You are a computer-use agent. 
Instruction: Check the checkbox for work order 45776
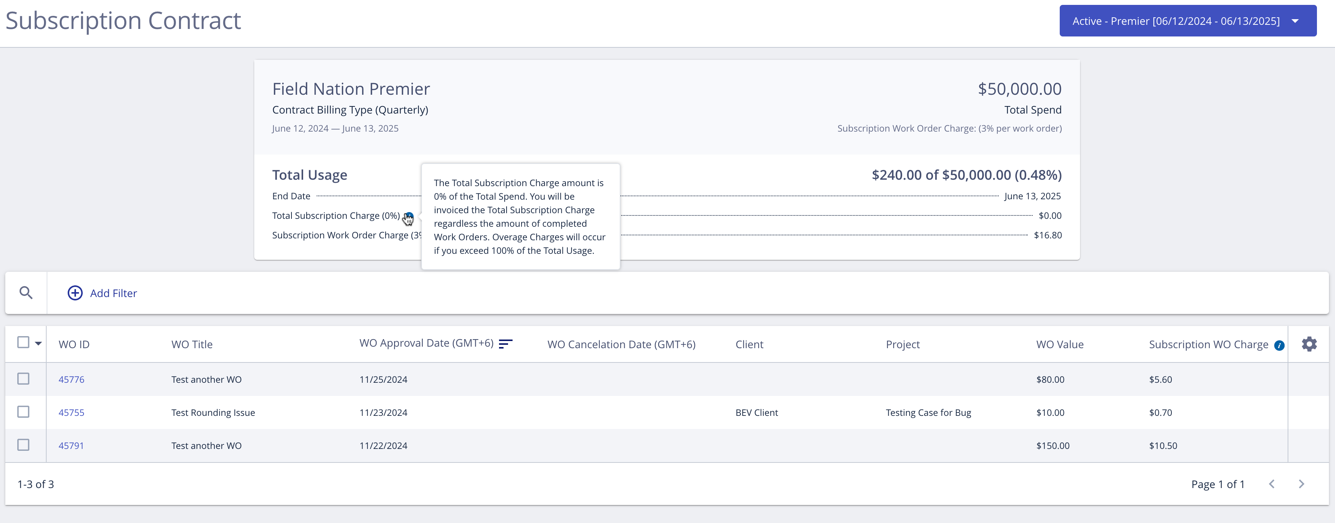tap(23, 379)
